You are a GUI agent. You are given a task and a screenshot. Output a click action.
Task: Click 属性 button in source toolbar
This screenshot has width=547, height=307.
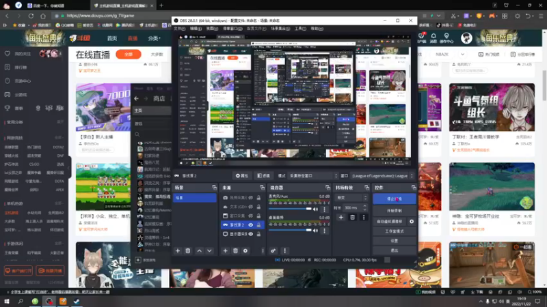(x=242, y=176)
